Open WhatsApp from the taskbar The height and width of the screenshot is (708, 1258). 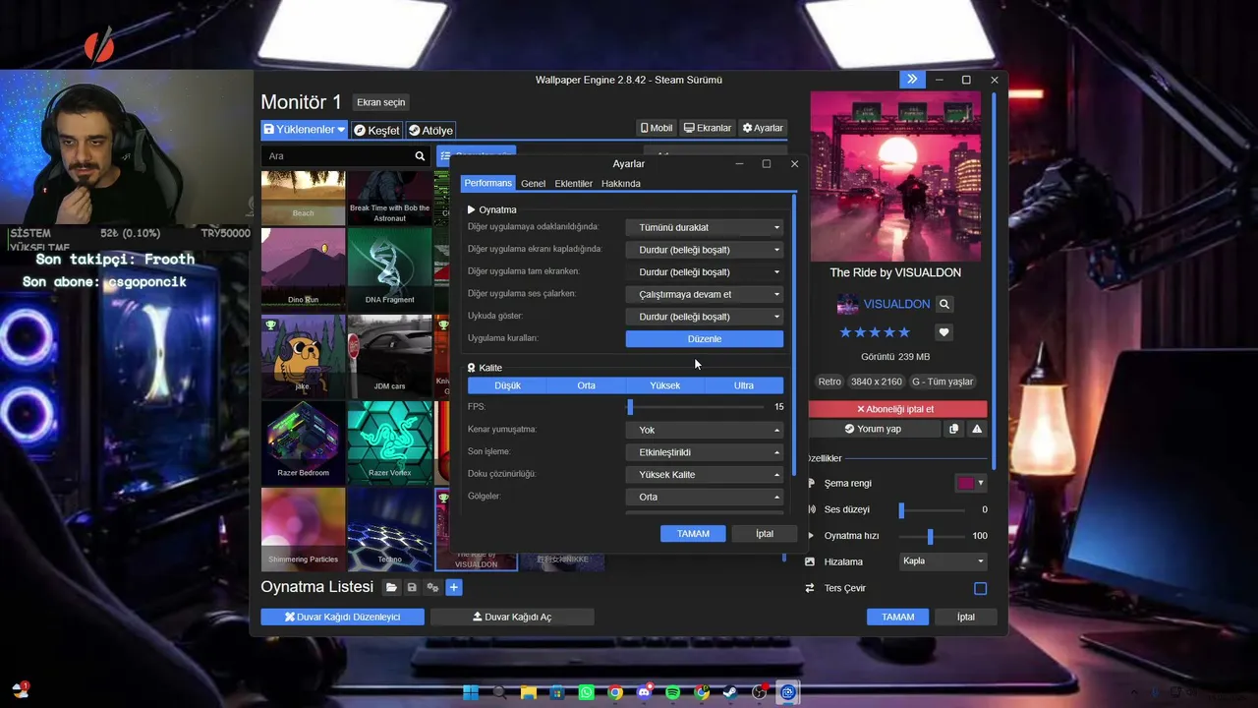[587, 692]
